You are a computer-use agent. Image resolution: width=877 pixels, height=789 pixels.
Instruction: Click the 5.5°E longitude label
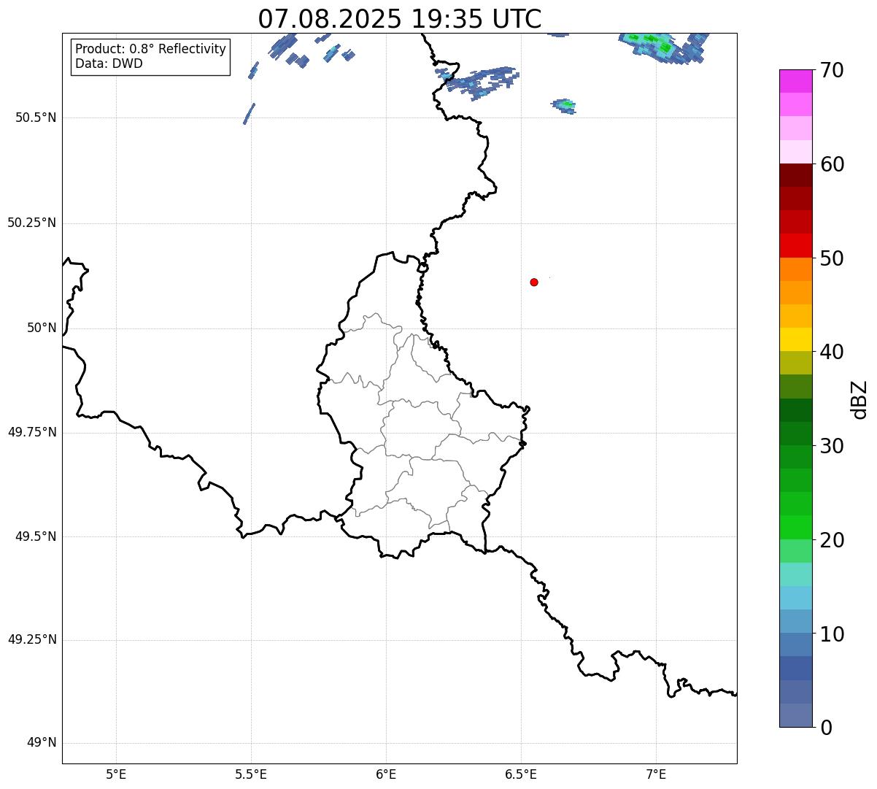click(251, 774)
